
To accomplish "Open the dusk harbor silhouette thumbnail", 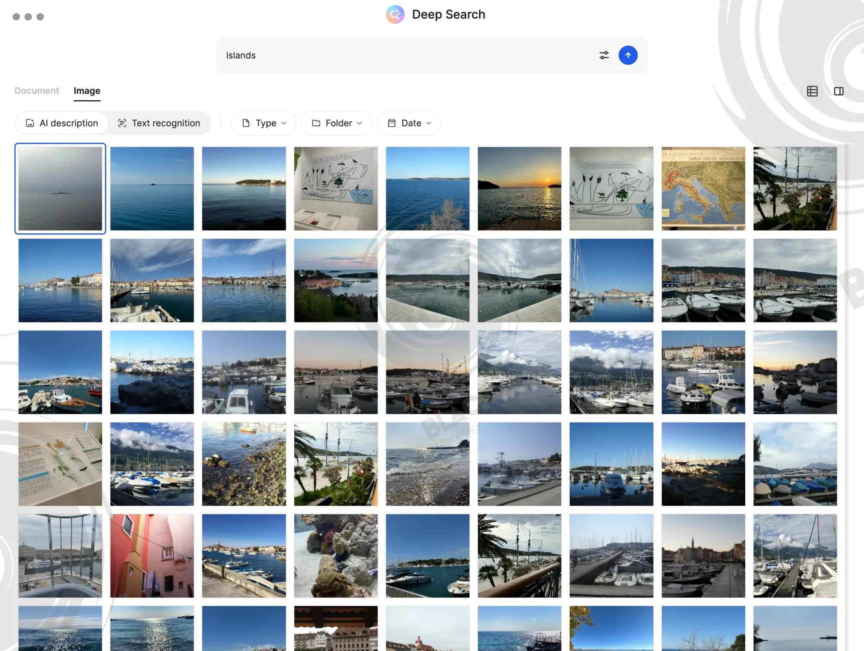I will 795,372.
